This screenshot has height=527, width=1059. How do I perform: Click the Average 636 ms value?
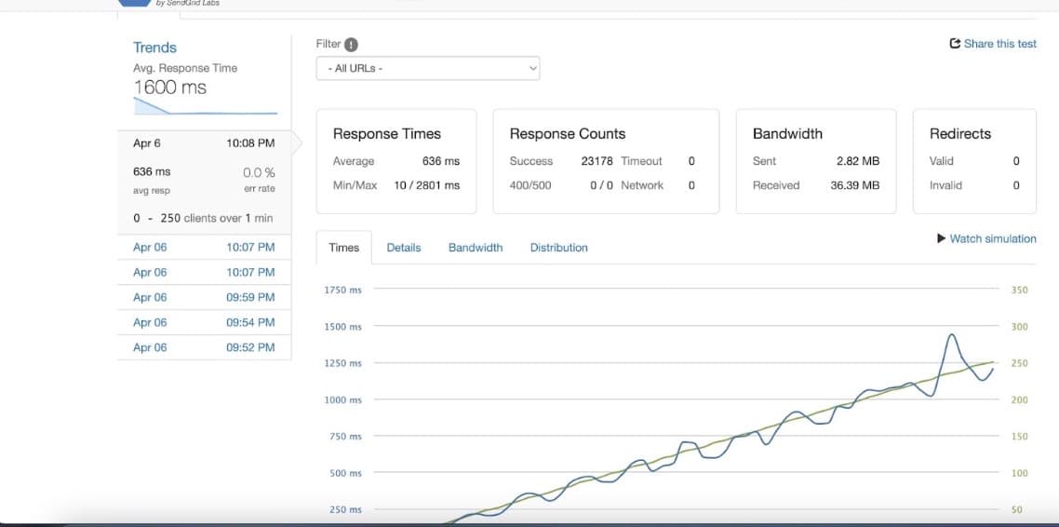click(441, 161)
